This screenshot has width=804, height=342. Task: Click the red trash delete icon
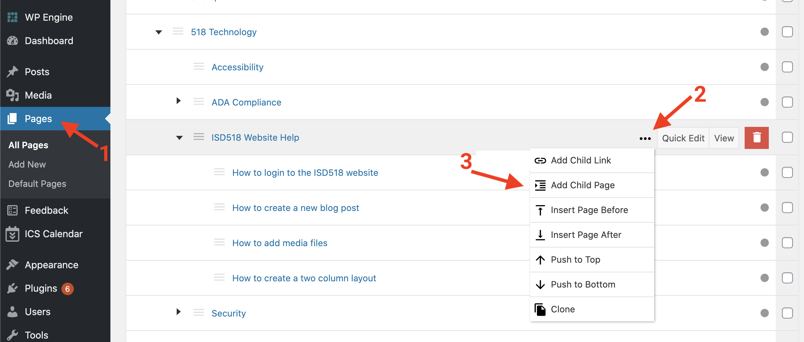click(756, 138)
